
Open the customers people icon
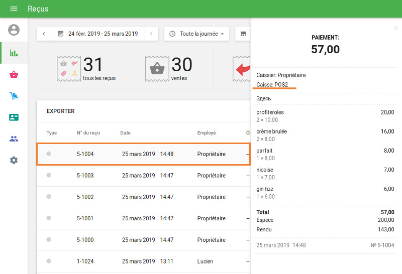coord(14,139)
